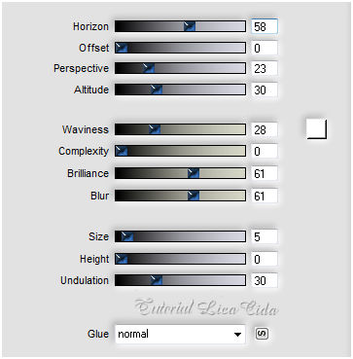353x359 pixels.
Task: Click the white color swatch box
Action: click(316, 128)
